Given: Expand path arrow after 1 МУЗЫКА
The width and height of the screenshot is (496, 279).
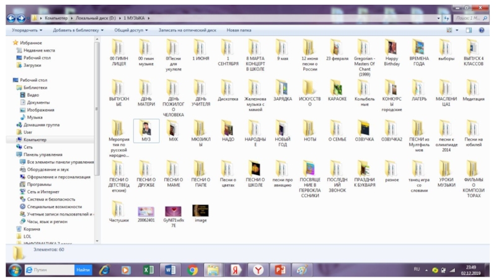Looking at the screenshot, I should tap(148, 19).
